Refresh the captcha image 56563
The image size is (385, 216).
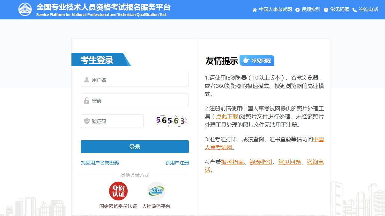click(172, 121)
